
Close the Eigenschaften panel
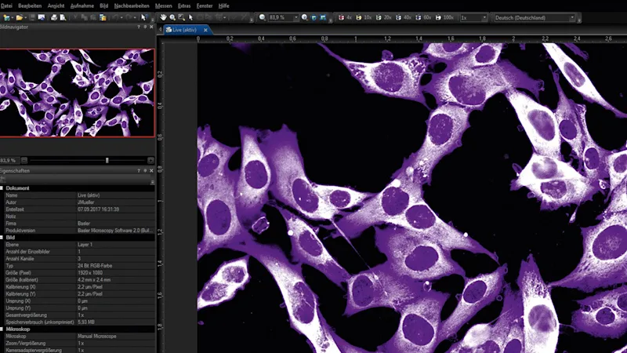click(x=151, y=170)
